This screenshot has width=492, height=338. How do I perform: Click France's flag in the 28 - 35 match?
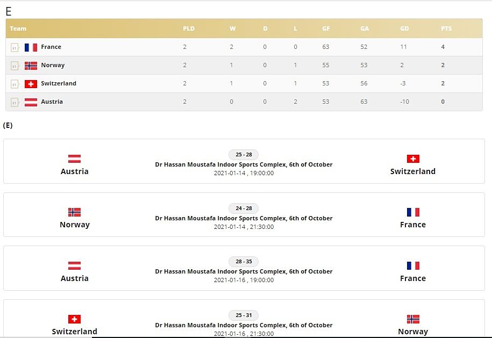coord(413,265)
